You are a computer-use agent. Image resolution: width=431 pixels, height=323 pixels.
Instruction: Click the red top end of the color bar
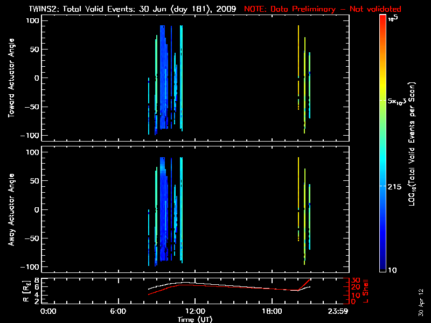pos(383,19)
